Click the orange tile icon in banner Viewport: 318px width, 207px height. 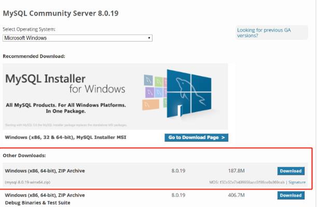[x=150, y=105]
